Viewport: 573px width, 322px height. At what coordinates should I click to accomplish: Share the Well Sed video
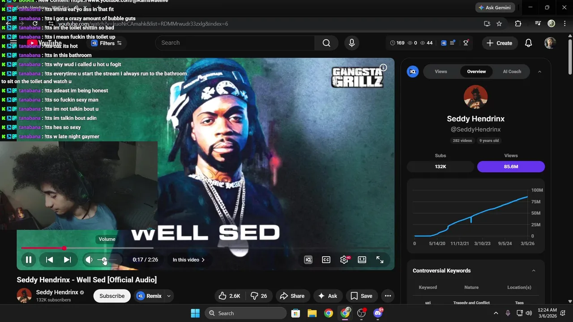coord(292,296)
